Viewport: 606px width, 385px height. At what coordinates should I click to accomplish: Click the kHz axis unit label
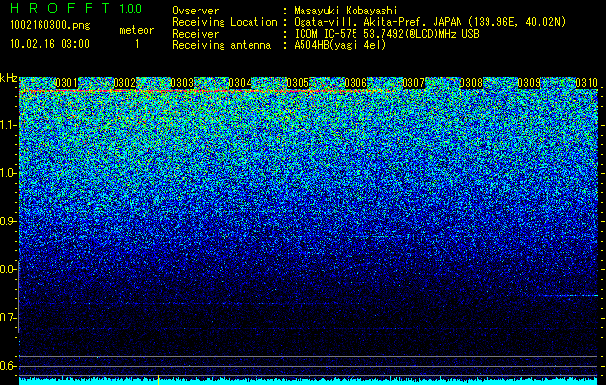pos(9,78)
